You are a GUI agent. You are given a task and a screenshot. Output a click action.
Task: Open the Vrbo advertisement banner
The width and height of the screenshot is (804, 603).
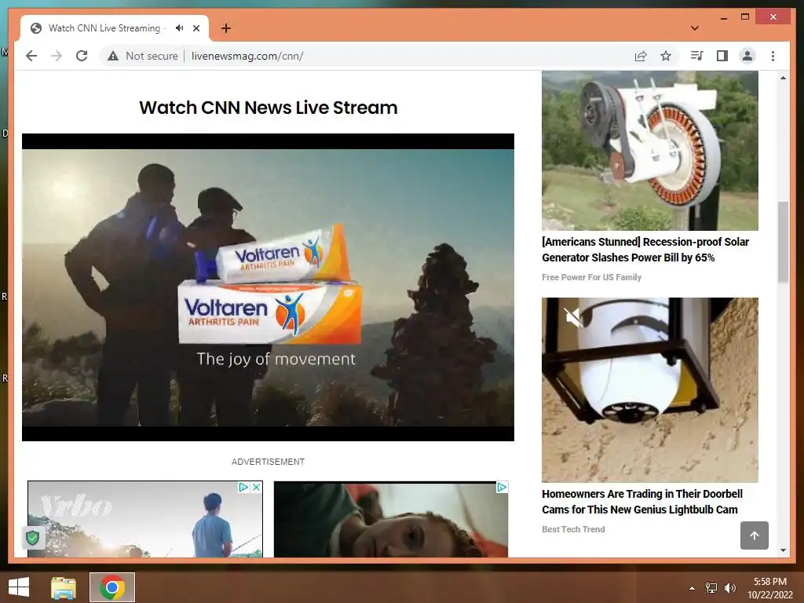pos(145,519)
